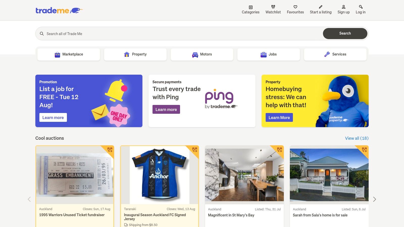Open the St Mary's Bay interior photo
404x227 pixels.
click(x=244, y=175)
